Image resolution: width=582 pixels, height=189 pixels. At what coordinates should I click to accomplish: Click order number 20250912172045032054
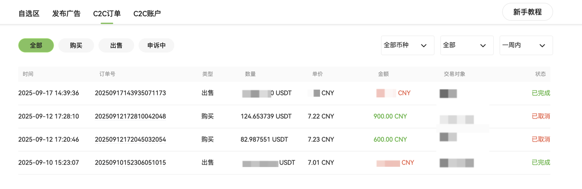click(x=130, y=139)
